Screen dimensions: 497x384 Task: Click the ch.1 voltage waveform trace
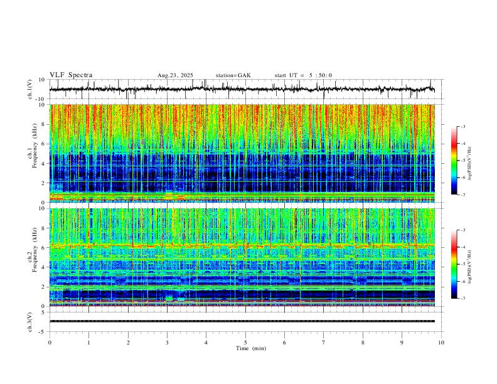(242, 89)
